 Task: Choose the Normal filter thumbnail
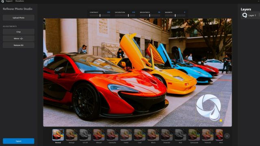(x=58, y=135)
